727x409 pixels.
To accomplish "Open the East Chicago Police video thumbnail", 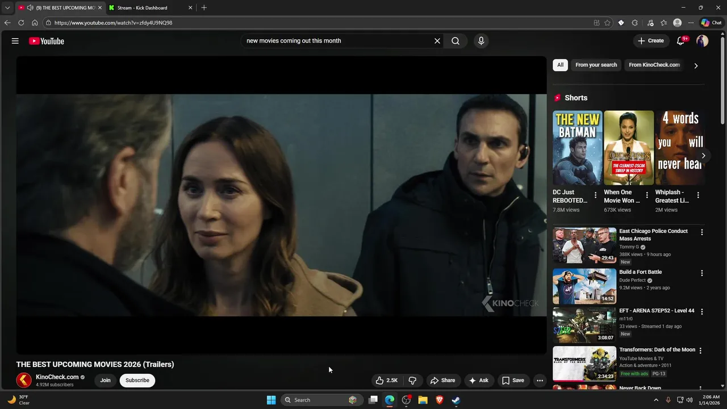I will pos(584,245).
